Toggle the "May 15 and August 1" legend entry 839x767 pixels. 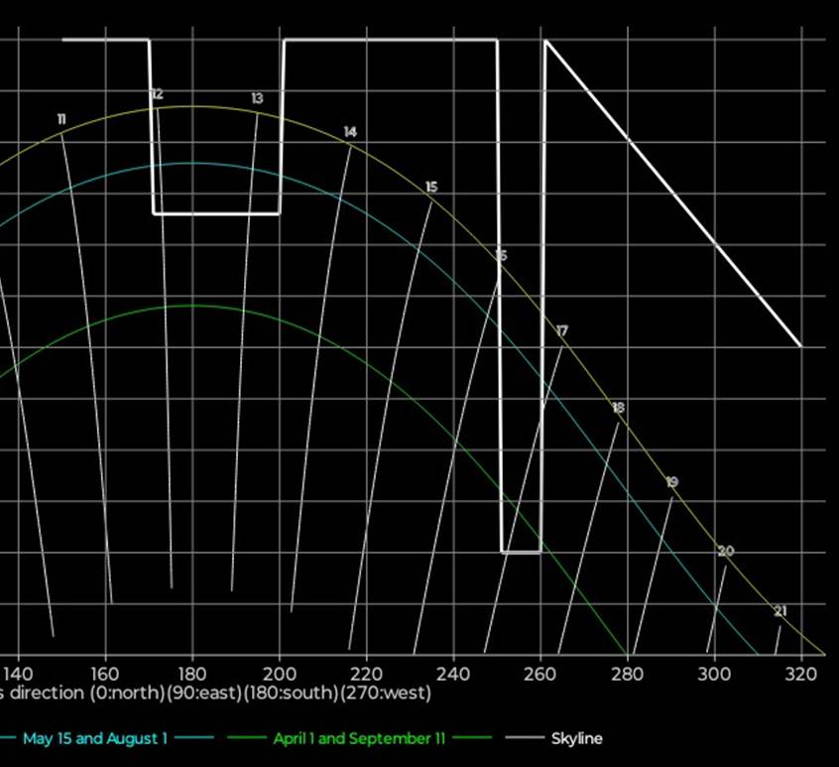(x=95, y=738)
